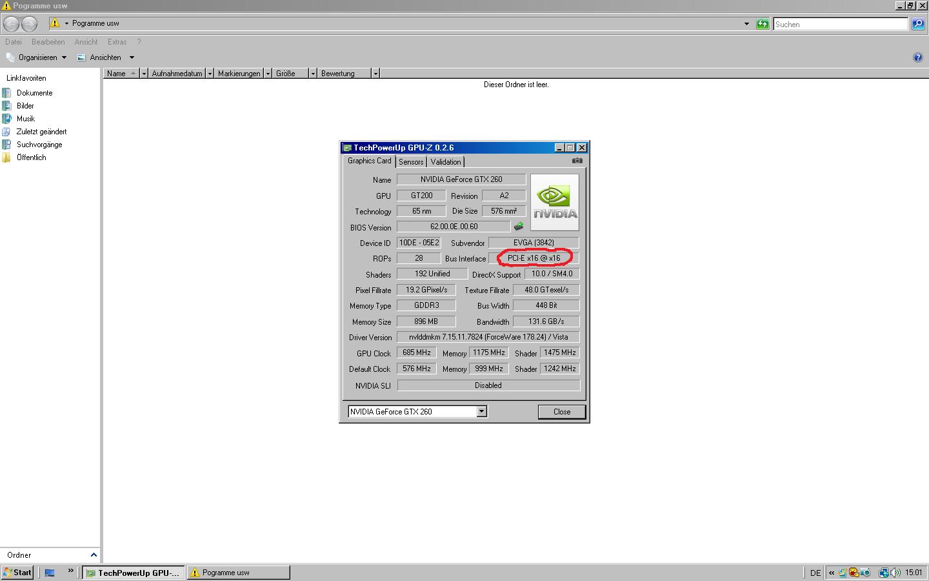Open address bar history dropdown arrow
The height and width of the screenshot is (581, 929).
point(746,24)
